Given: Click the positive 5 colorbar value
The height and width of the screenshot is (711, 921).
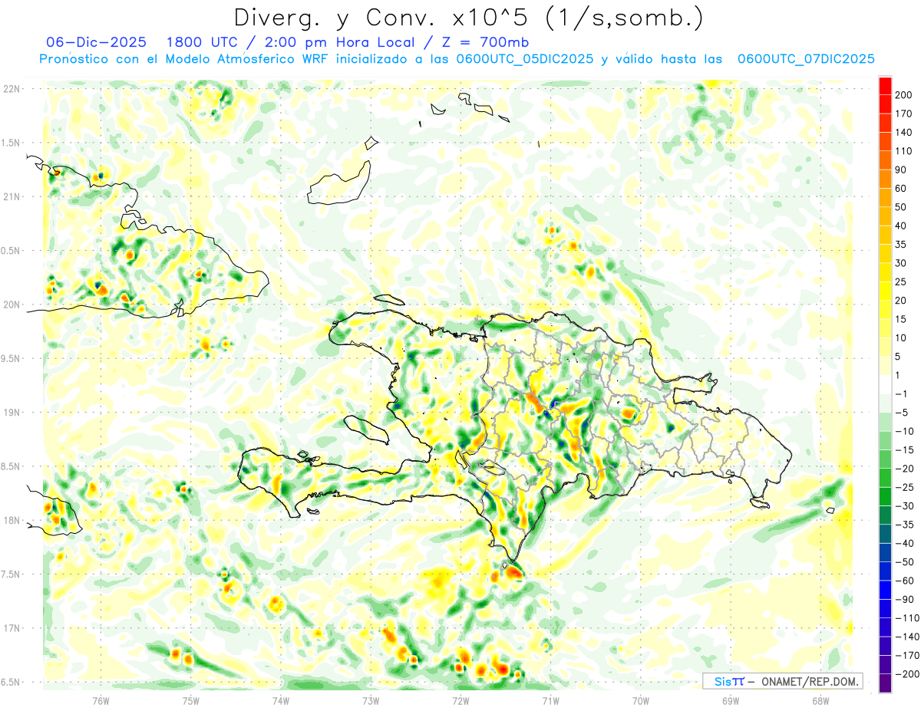Looking at the screenshot, I should pyautogui.click(x=900, y=357).
